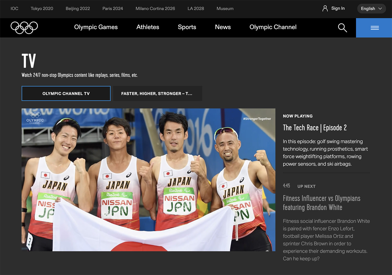Open LA 2028 link
This screenshot has width=392, height=275.
click(196, 9)
